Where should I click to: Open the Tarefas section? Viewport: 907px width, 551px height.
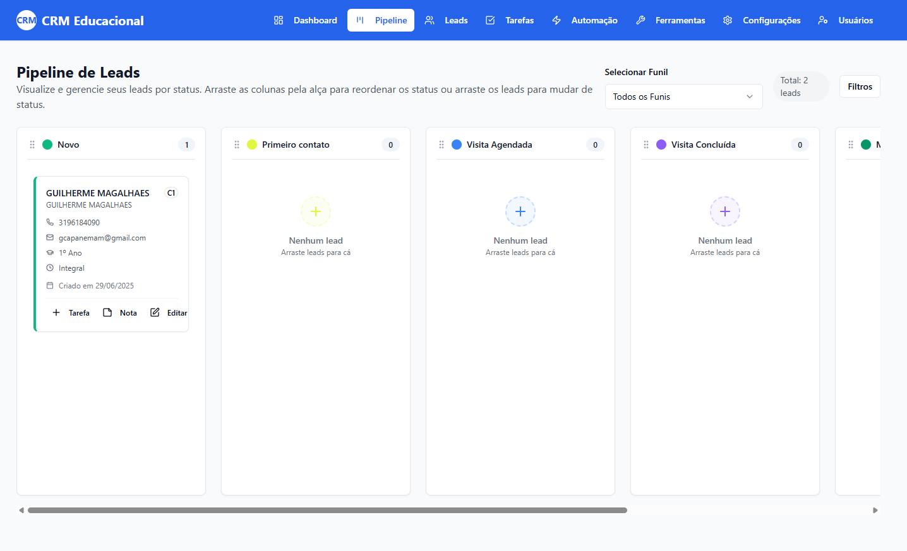pos(510,20)
